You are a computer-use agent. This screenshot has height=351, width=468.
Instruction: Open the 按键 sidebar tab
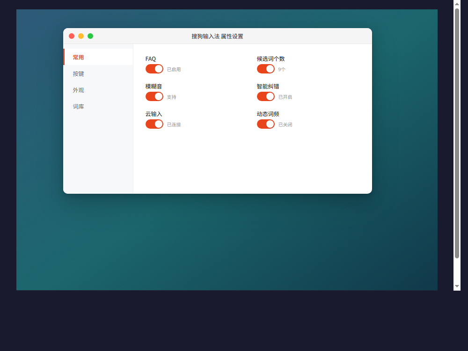[x=98, y=73]
